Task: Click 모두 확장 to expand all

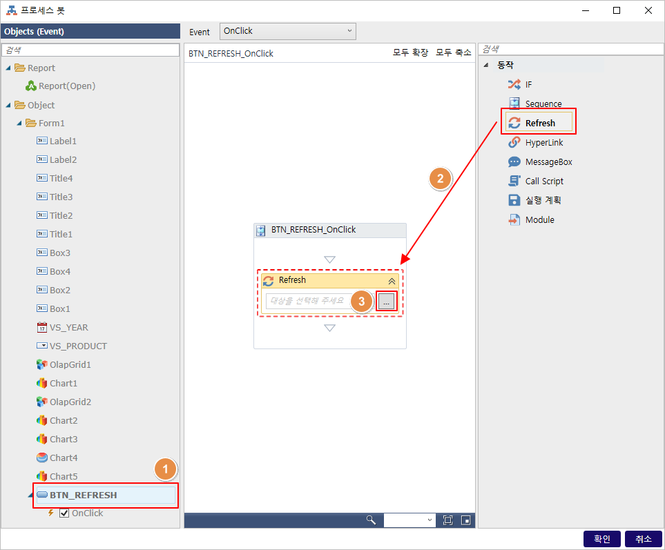Action: click(x=410, y=52)
